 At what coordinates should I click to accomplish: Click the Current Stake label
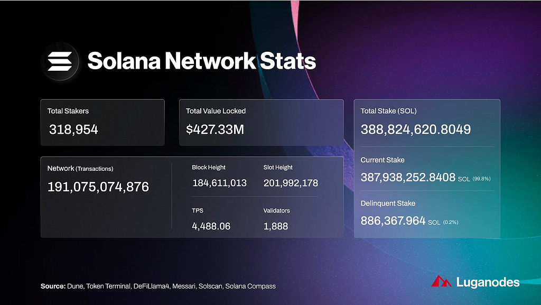coord(383,160)
